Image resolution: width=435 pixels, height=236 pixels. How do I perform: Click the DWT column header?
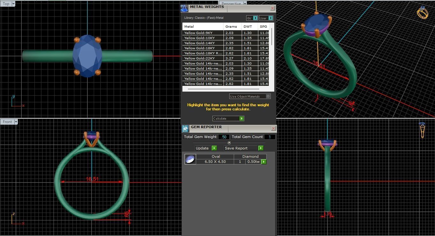click(250, 26)
